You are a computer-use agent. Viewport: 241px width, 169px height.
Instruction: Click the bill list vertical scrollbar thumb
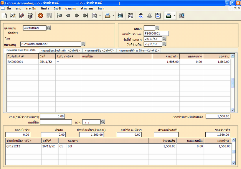233,83
